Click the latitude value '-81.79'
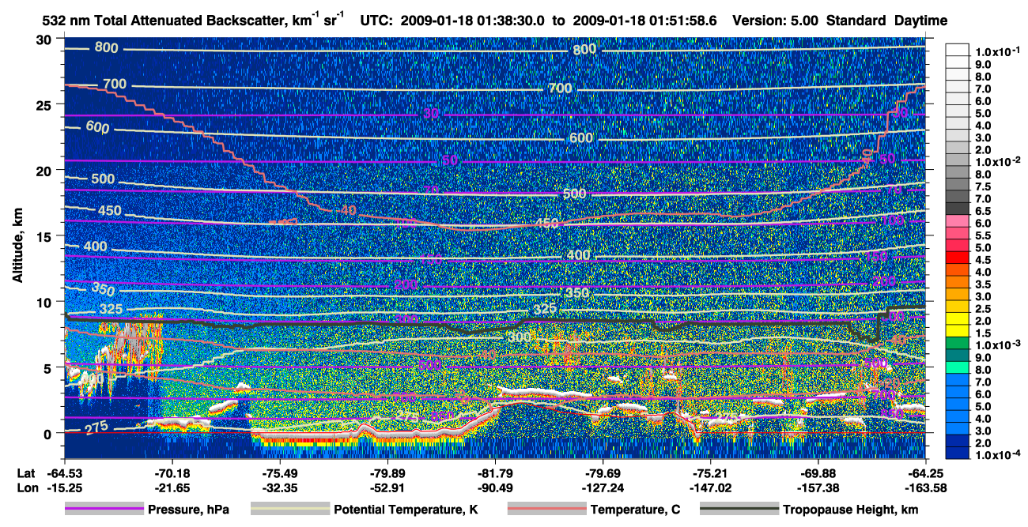 click(x=495, y=472)
